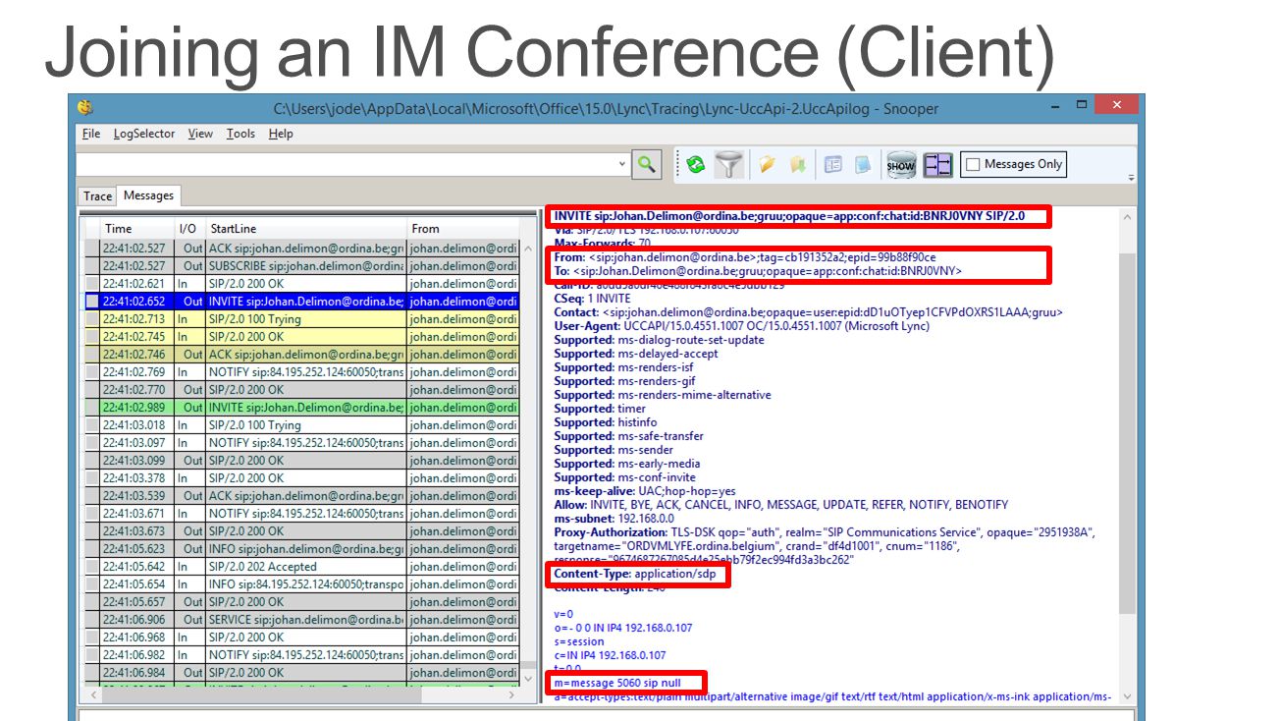Click the list horizontal scrollbar left arrow

point(93,694)
